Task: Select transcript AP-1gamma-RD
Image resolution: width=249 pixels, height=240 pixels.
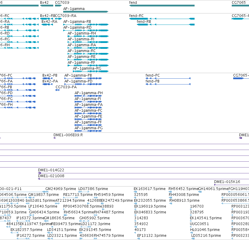Action: click(77, 27)
